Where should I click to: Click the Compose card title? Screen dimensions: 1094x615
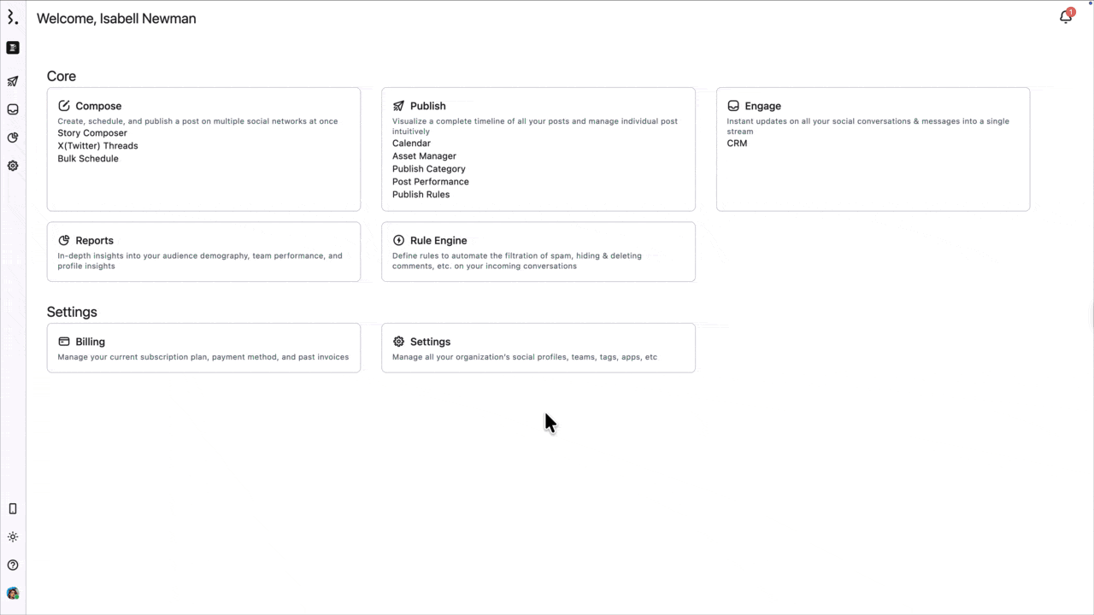tap(98, 106)
